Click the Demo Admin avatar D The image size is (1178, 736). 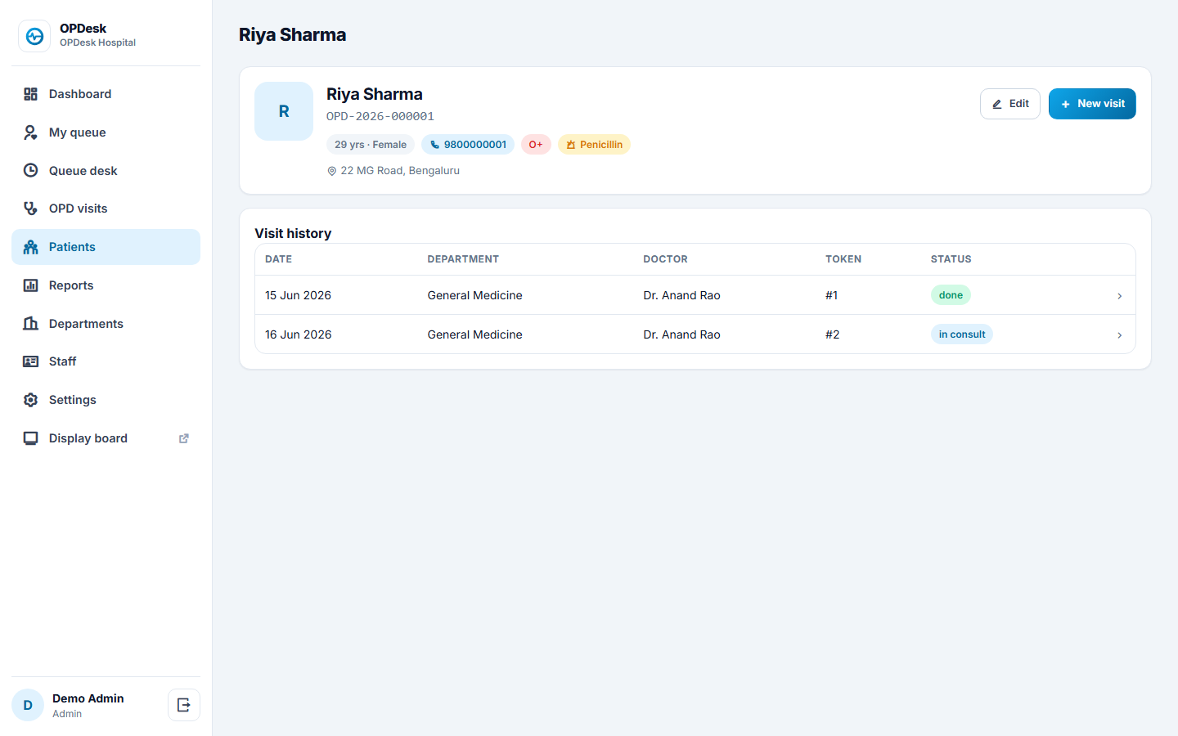(x=28, y=705)
